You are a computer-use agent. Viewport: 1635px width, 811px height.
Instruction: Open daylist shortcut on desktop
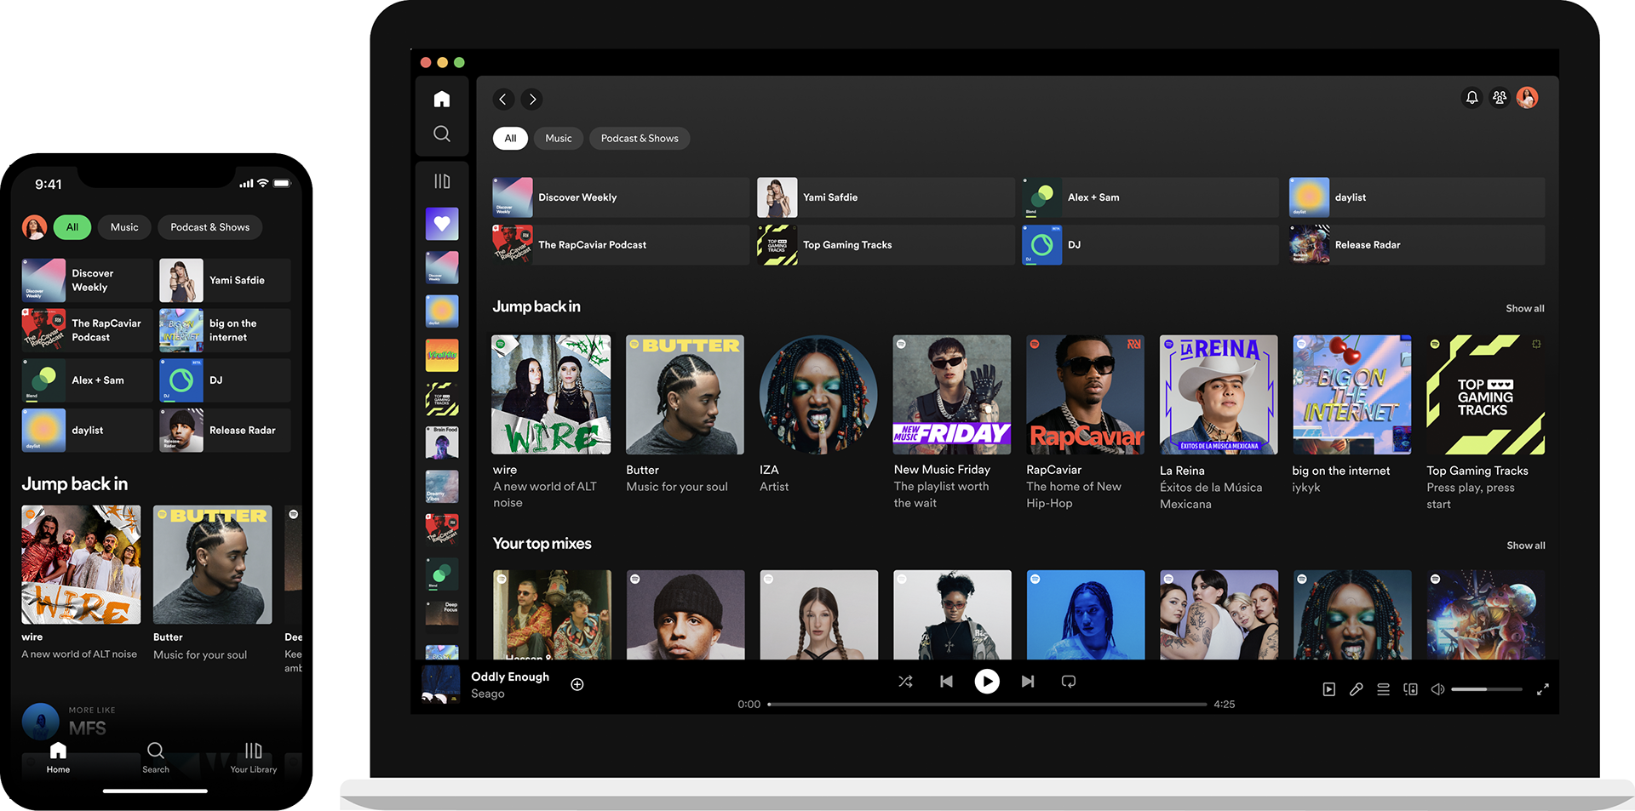(1417, 197)
